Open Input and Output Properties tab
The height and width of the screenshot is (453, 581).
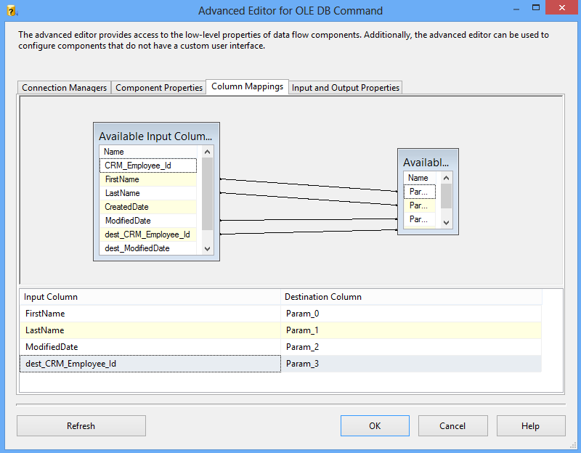[x=346, y=88]
